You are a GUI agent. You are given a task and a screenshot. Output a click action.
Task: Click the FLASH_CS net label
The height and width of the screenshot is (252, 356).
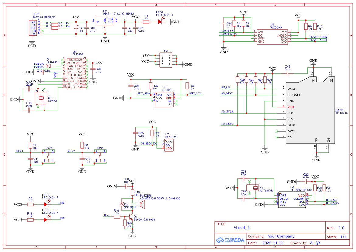(227, 31)
